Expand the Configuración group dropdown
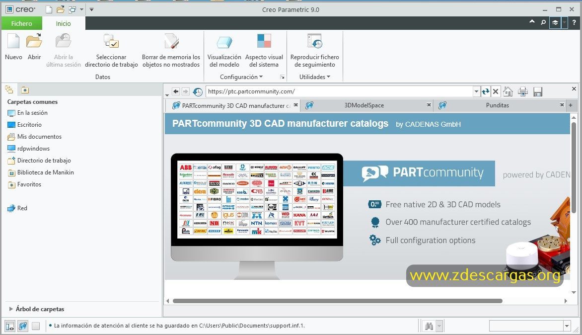 pyautogui.click(x=241, y=77)
